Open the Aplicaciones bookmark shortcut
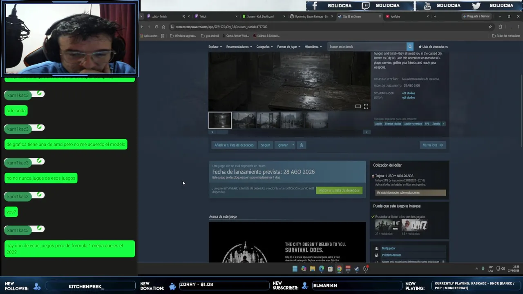The image size is (523, 294). [x=148, y=36]
